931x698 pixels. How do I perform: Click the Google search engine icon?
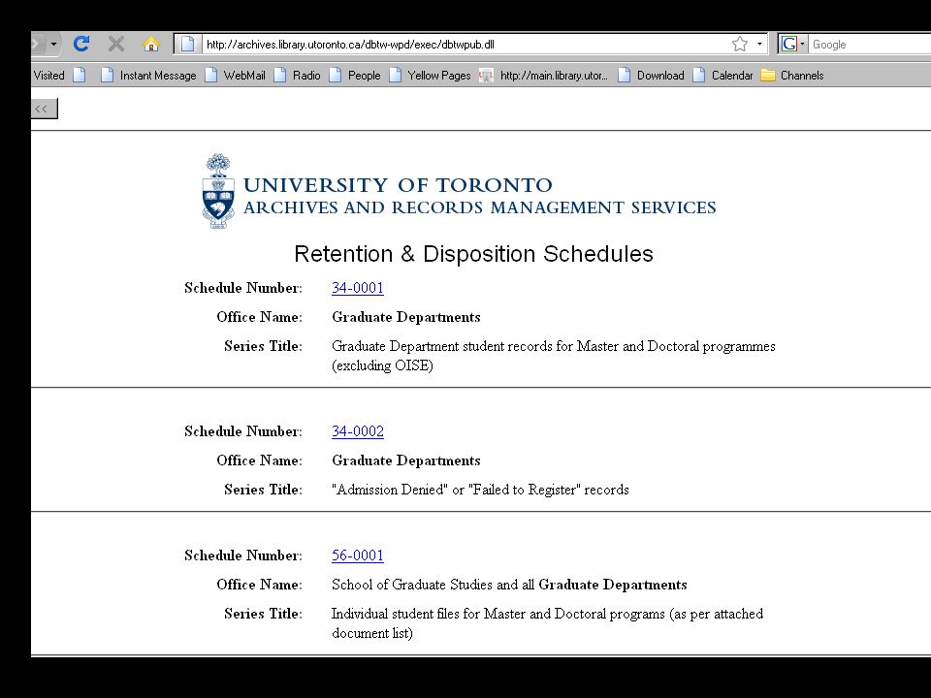point(788,44)
